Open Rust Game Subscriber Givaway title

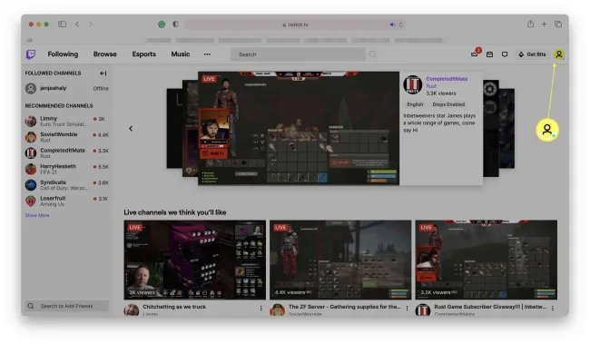click(490, 307)
